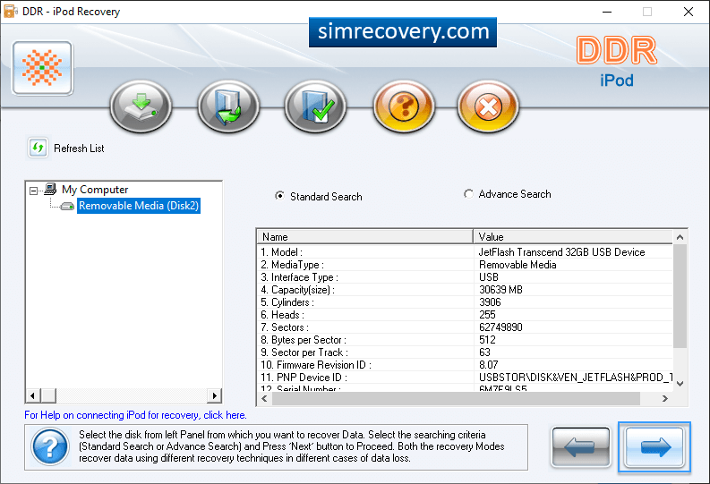This screenshot has width=710, height=484.
Task: Collapse the My Computer tree node
Action: (33, 191)
